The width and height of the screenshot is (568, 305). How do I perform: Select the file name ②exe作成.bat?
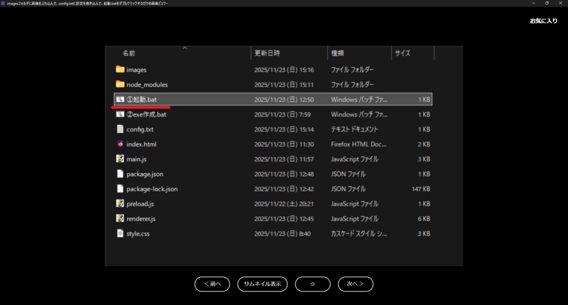(x=146, y=114)
